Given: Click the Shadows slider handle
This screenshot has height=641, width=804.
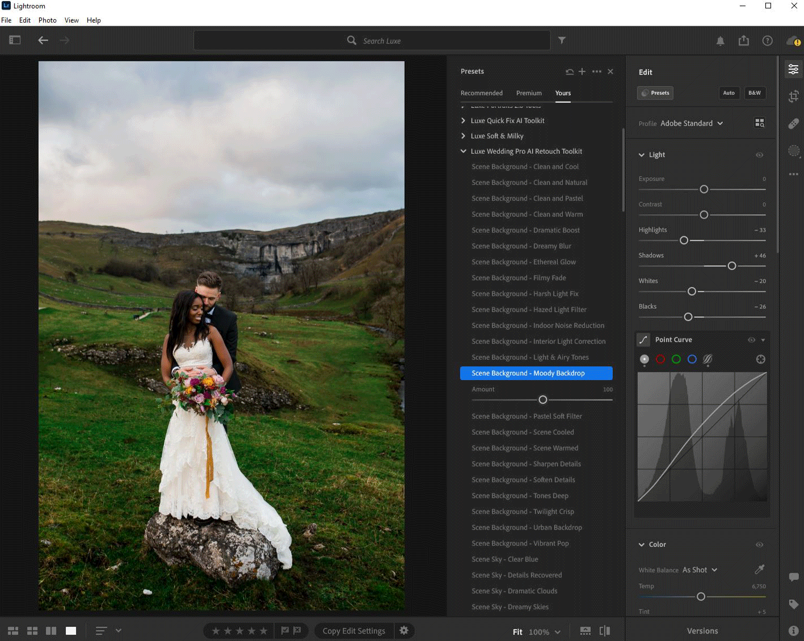Looking at the screenshot, I should pos(731,266).
